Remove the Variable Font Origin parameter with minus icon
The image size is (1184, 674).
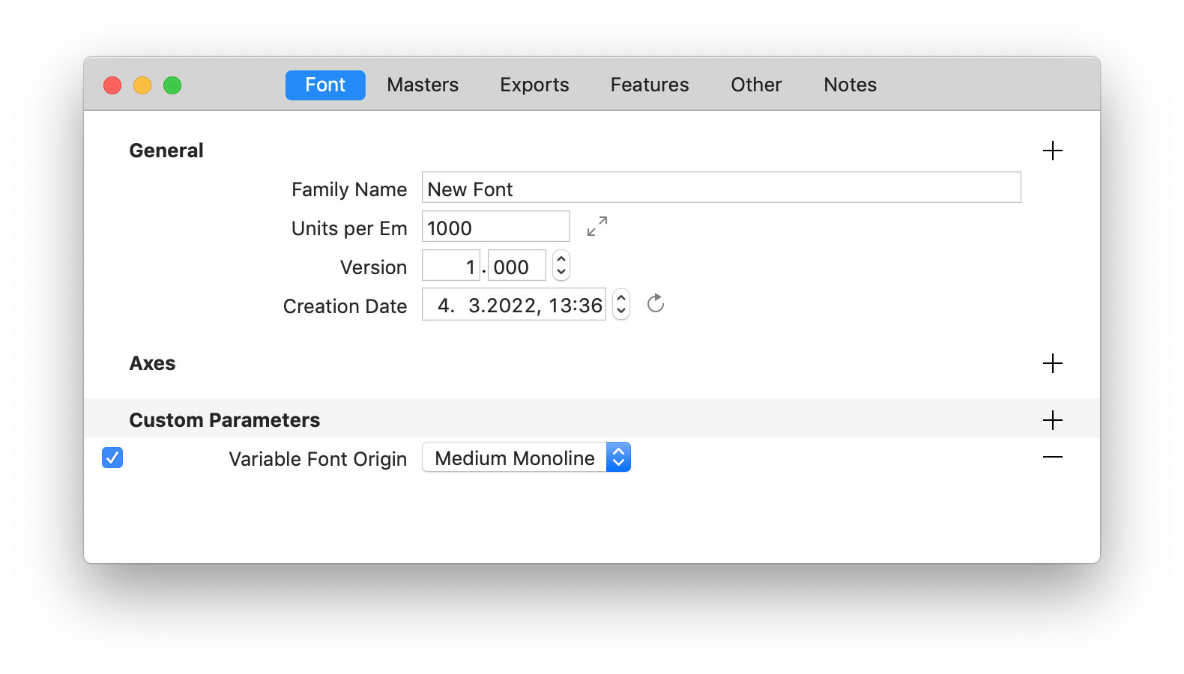[1052, 457]
